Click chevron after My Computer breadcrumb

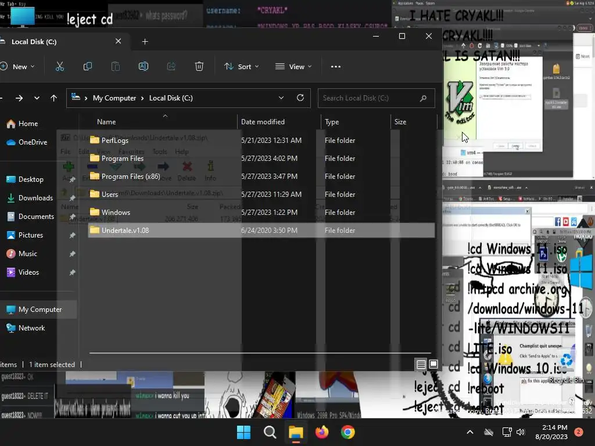point(142,98)
